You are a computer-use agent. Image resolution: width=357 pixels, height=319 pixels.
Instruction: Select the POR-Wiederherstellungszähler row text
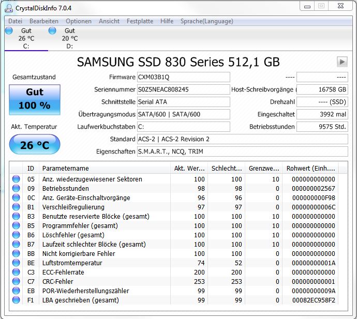86,291
